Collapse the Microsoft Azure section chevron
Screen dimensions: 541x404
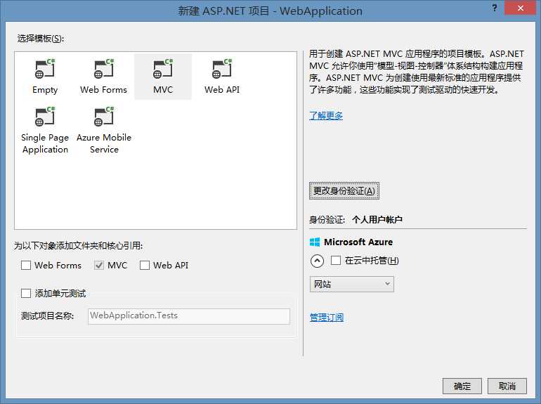(317, 261)
